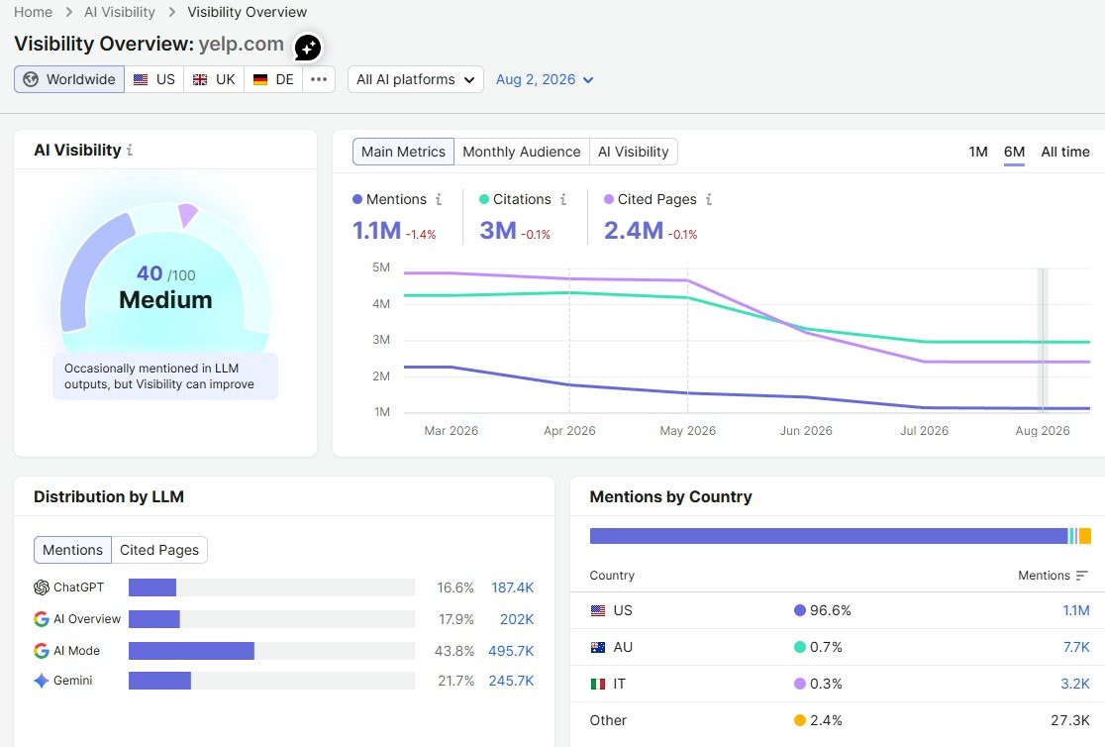Viewport: 1105px width, 747px height.
Task: Select the DE region tab
Action: click(x=273, y=79)
